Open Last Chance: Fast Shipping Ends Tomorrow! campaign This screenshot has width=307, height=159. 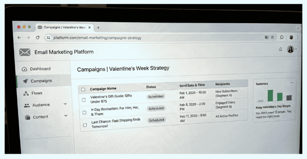click(116, 123)
